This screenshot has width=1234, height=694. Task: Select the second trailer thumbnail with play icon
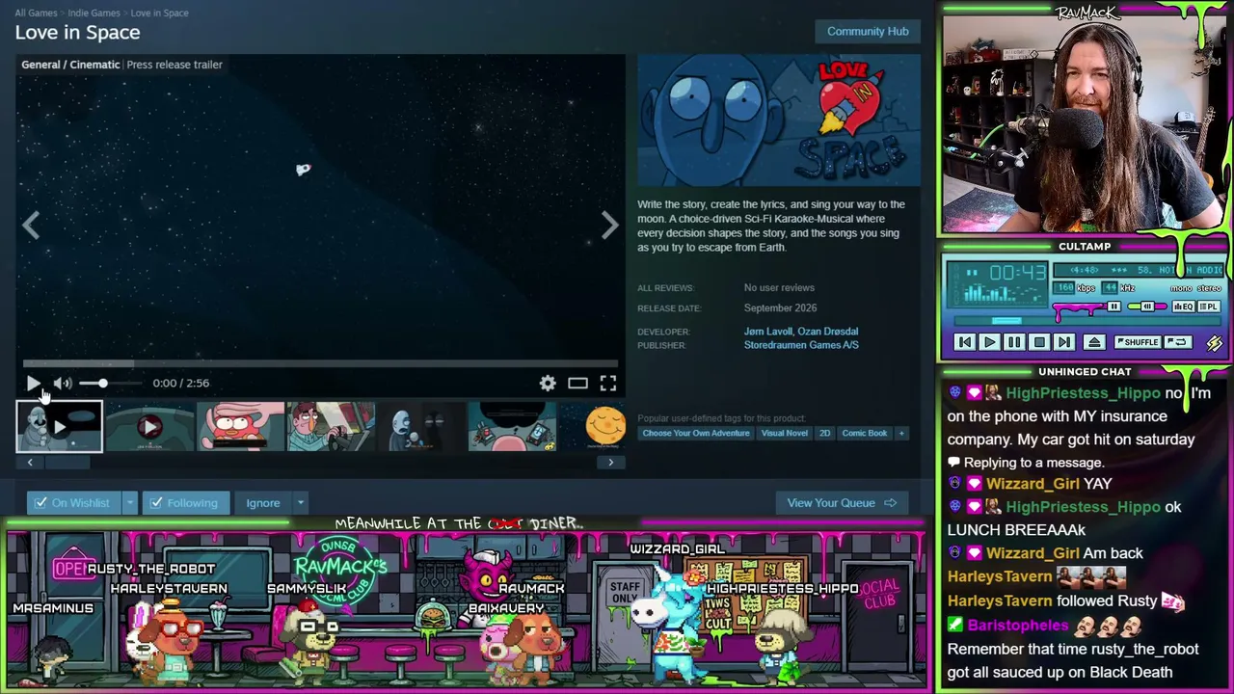[149, 427]
